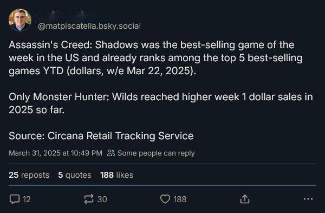
Task: View the 5 quotes list
Action: (x=75, y=175)
